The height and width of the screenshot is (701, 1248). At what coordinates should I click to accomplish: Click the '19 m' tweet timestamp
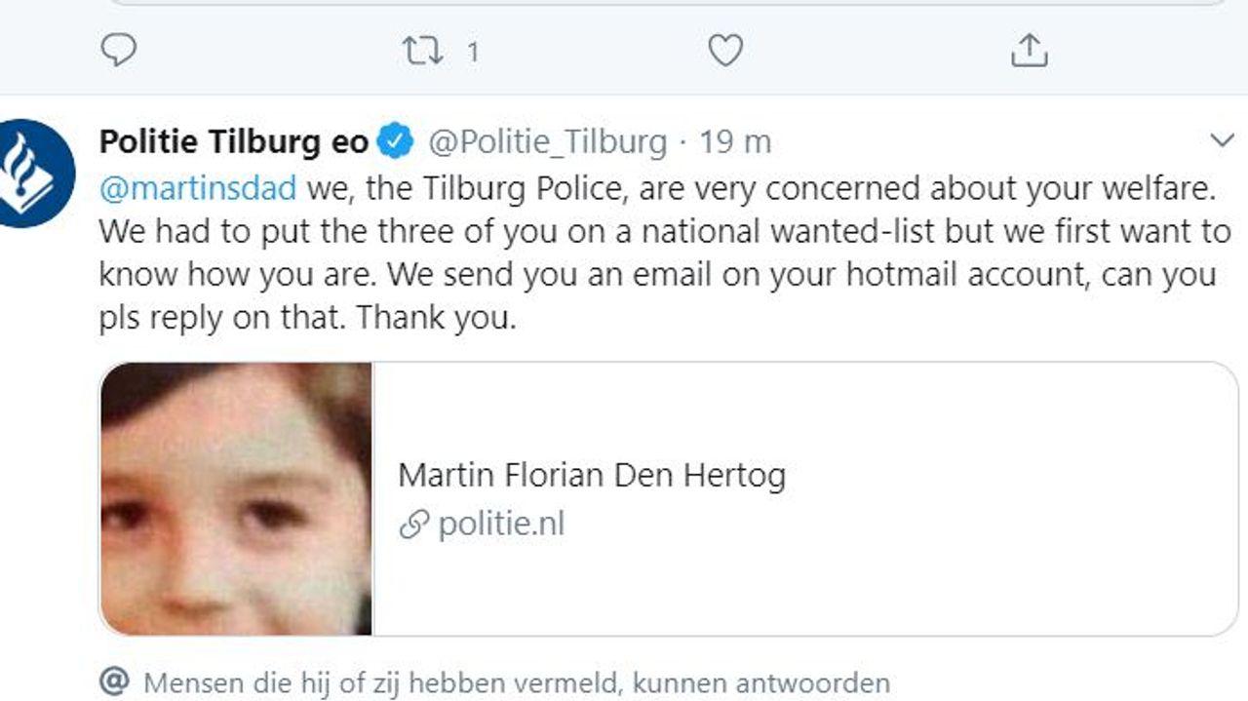735,142
